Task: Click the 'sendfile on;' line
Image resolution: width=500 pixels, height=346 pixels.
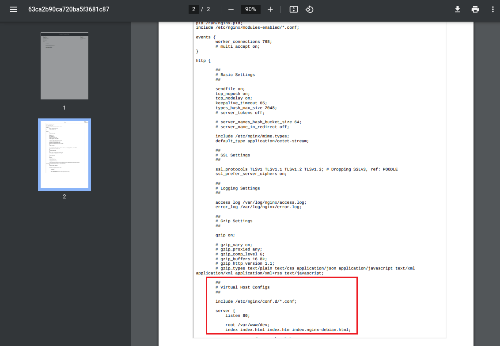Action: (230, 89)
